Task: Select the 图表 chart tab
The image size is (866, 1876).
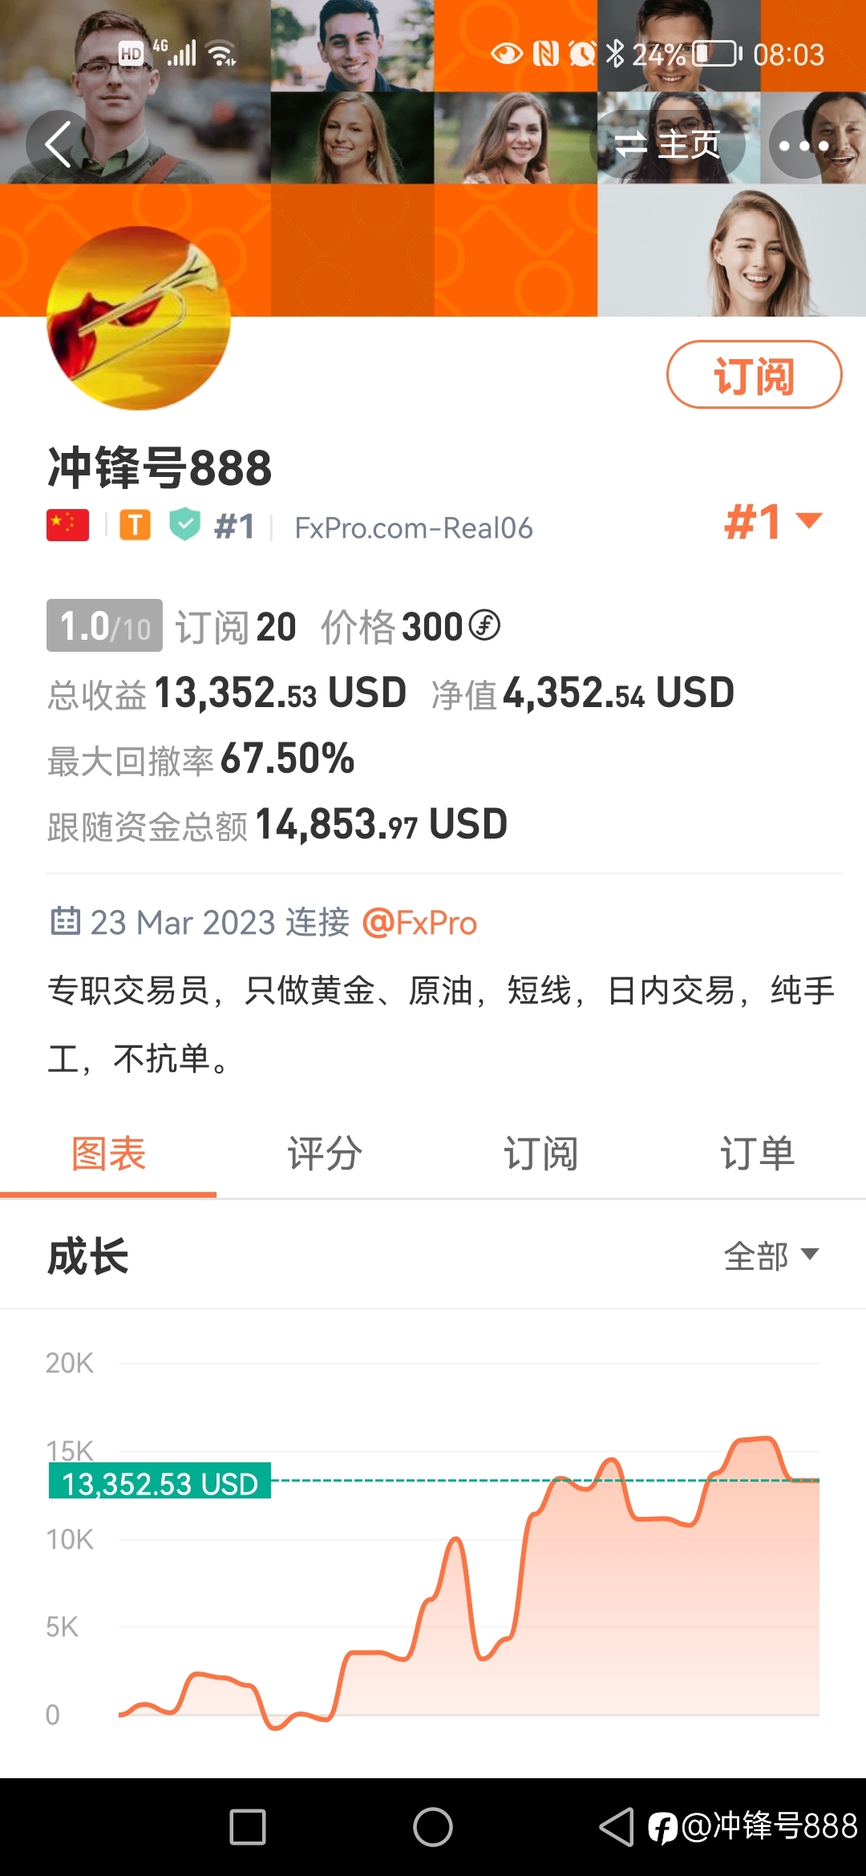Action: pyautogui.click(x=108, y=1154)
